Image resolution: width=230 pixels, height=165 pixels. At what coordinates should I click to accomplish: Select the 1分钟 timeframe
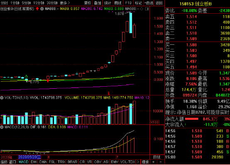(x=15, y=3)
